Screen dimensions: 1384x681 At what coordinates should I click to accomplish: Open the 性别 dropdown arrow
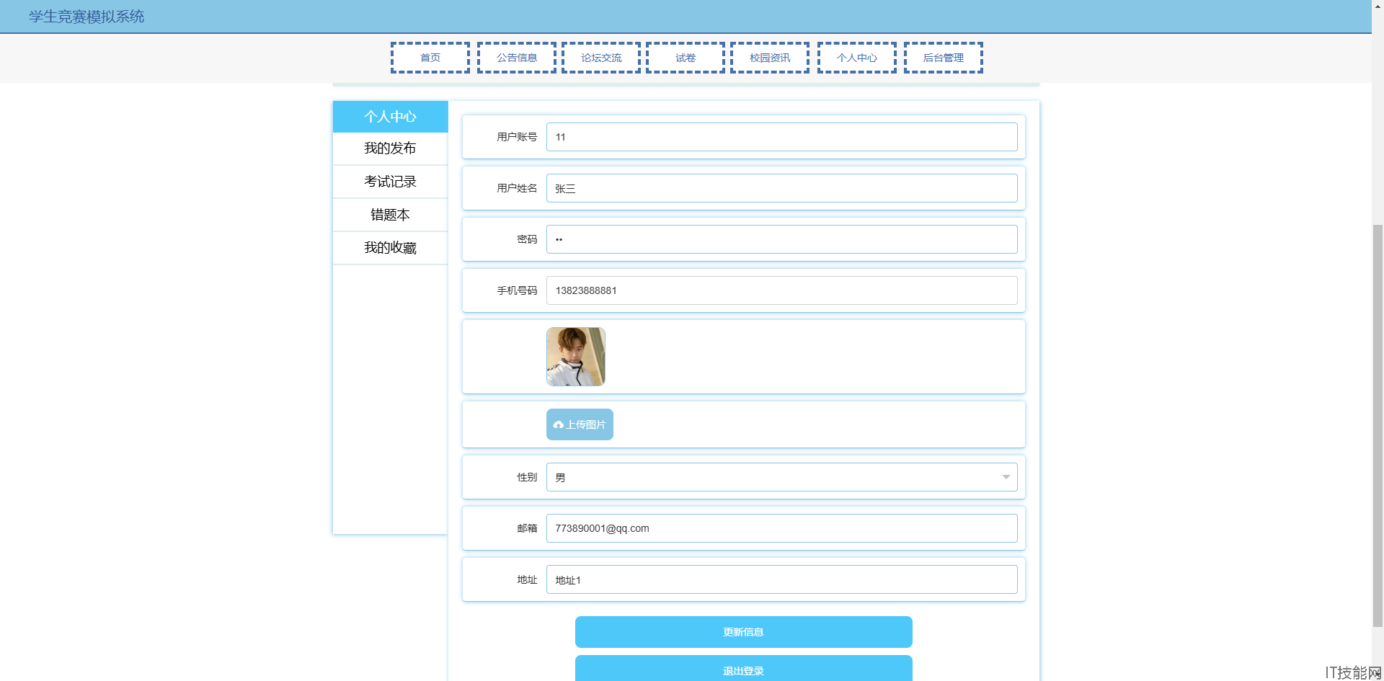pyautogui.click(x=1006, y=477)
